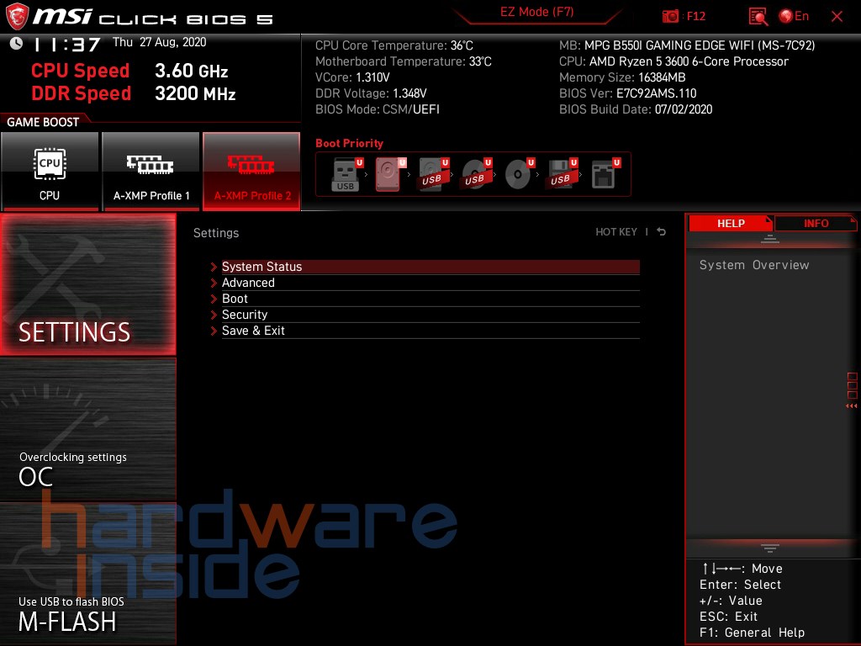861x646 pixels.
Task: Take a screenshot with the F12 camera icon
Action: click(670, 17)
